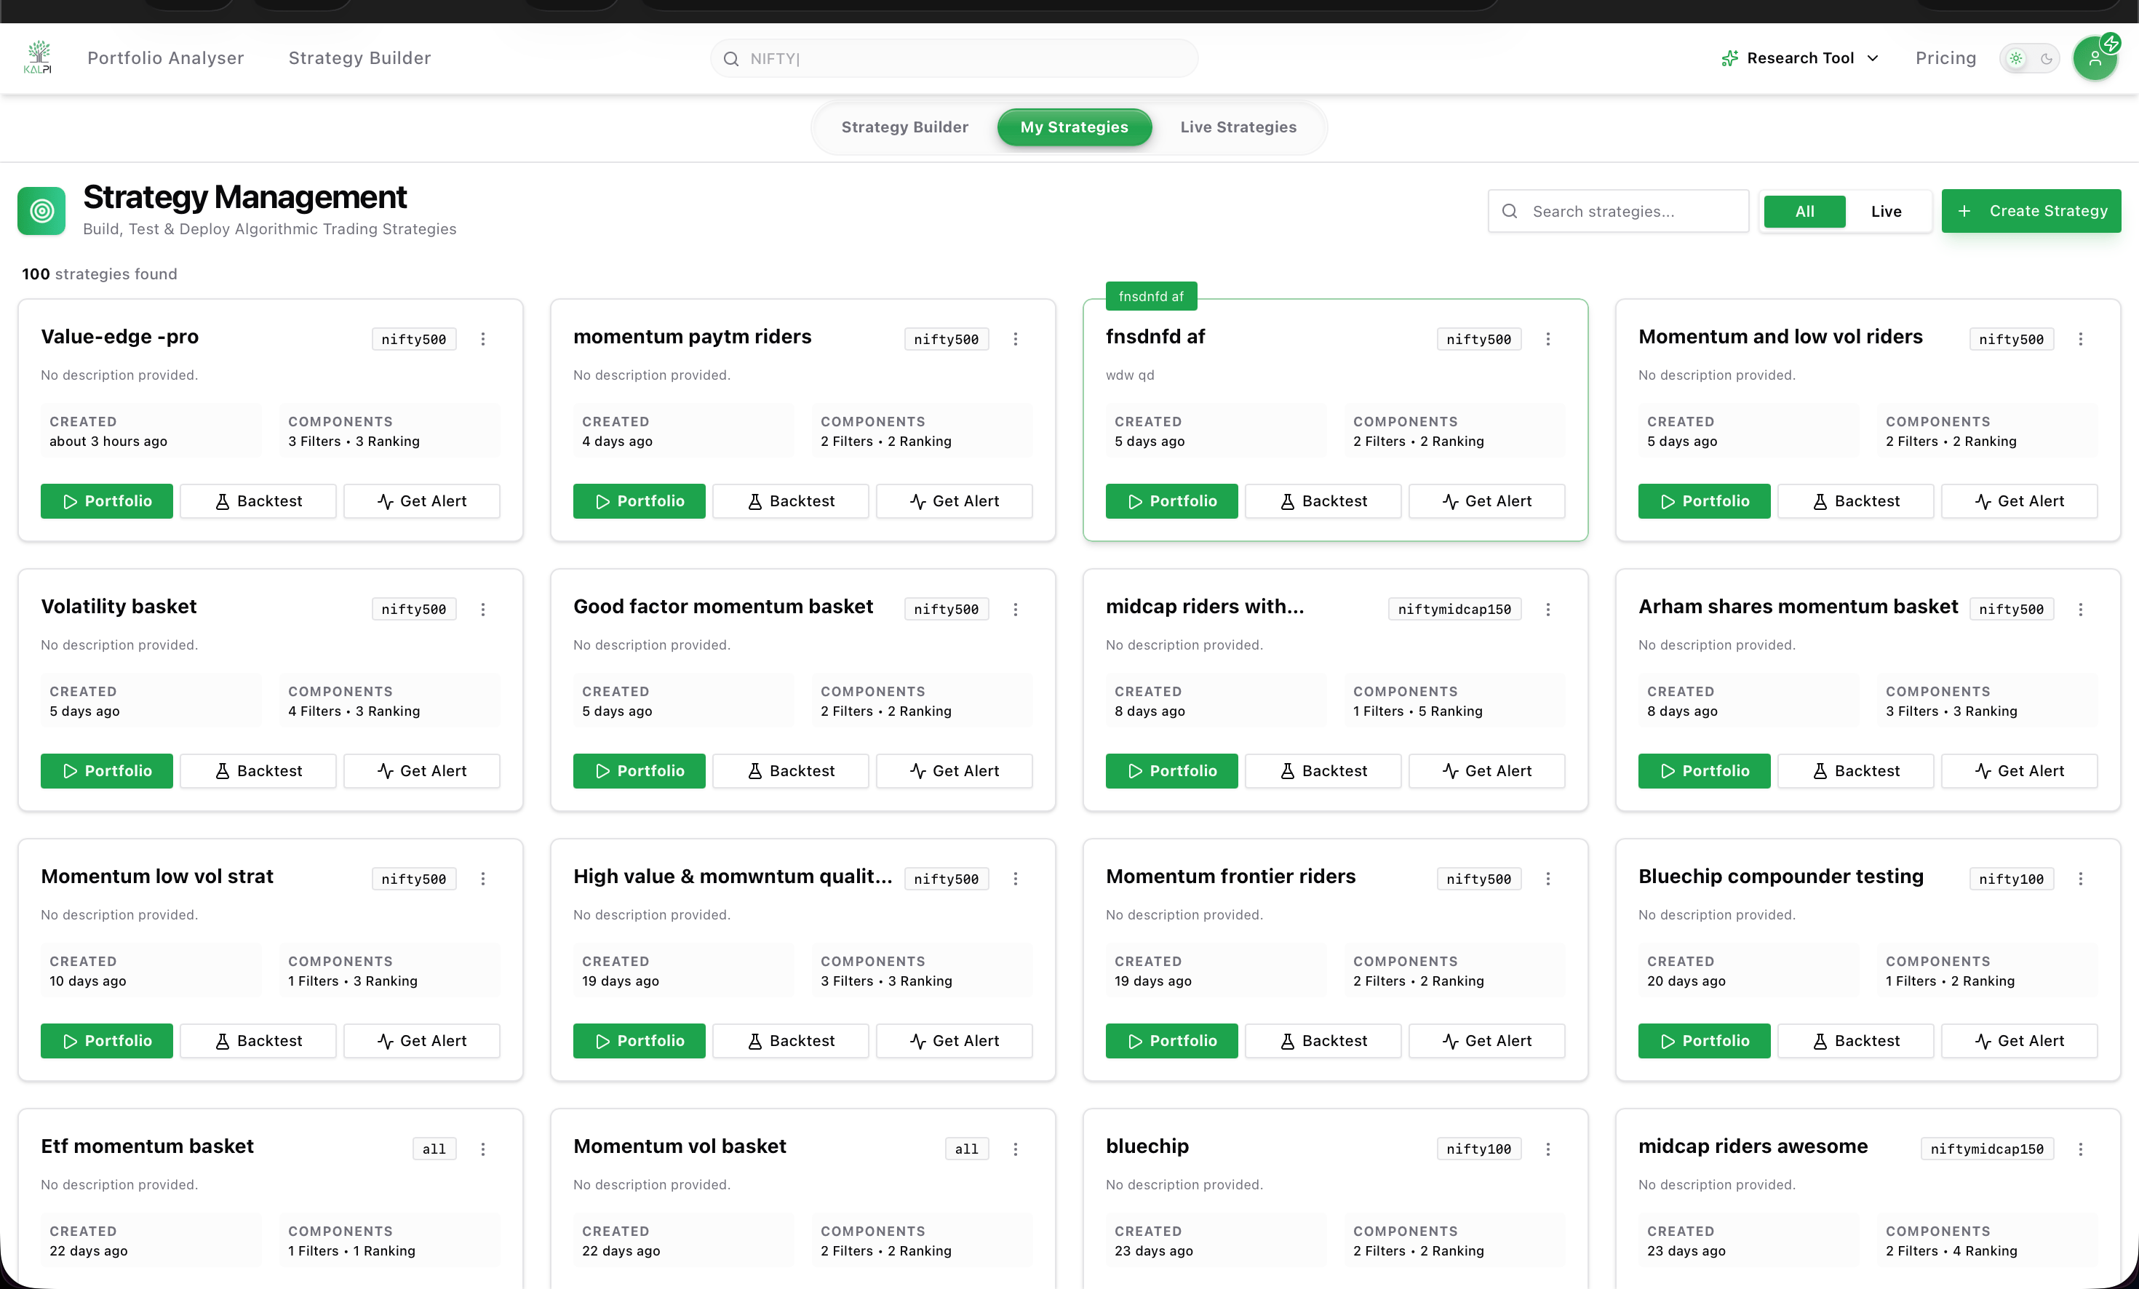Switch to light mode sun icon

tap(2016, 58)
